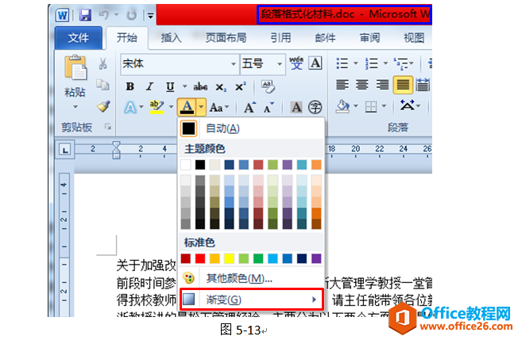
Task: Click the borders grid icon
Action: [x=371, y=106]
